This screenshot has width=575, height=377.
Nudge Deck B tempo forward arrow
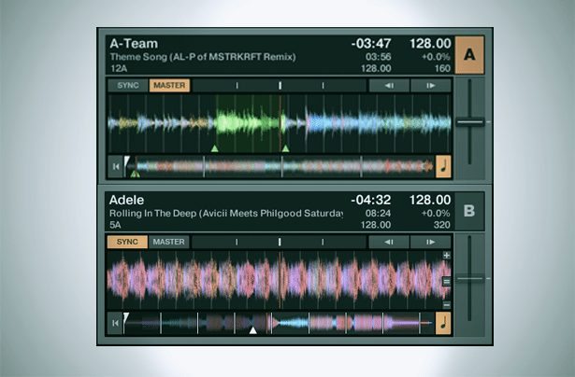(430, 242)
